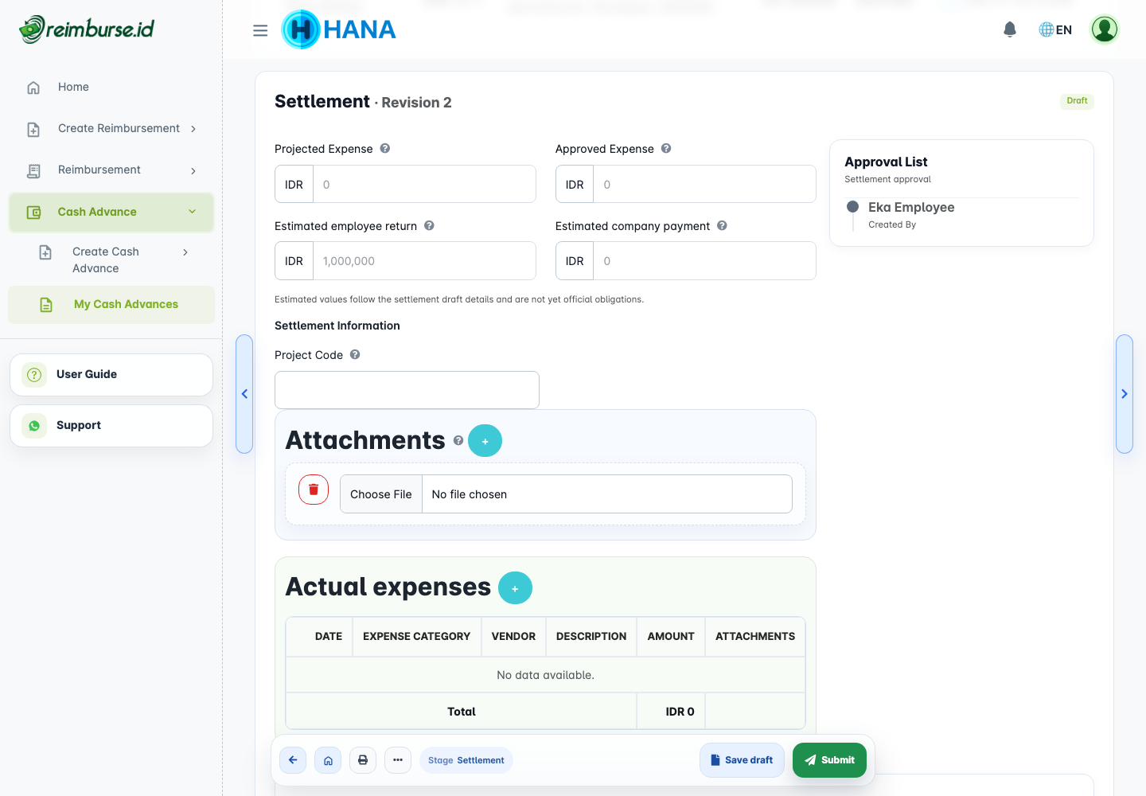Show help for Project Code
This screenshot has width=1146, height=796.
click(355, 354)
